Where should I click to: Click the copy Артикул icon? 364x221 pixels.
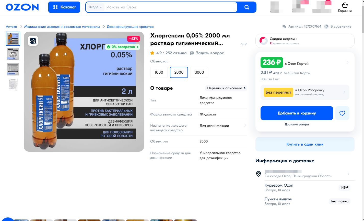pyautogui.click(x=284, y=27)
